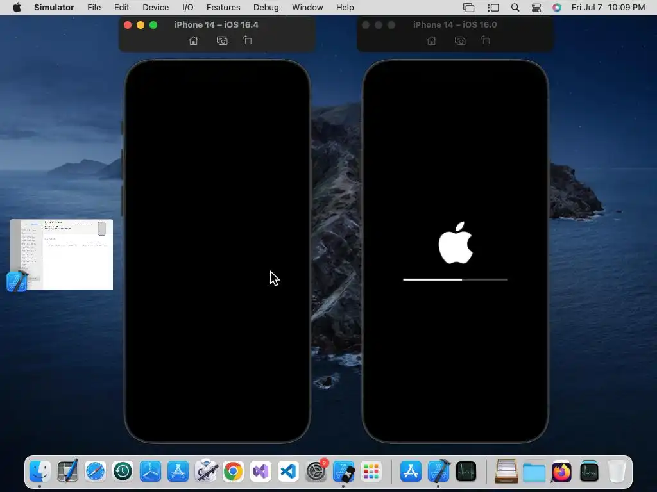The width and height of the screenshot is (657, 492).
Task: Select the iPhone 14 – iOS 16.4 window title
Action: pyautogui.click(x=216, y=25)
